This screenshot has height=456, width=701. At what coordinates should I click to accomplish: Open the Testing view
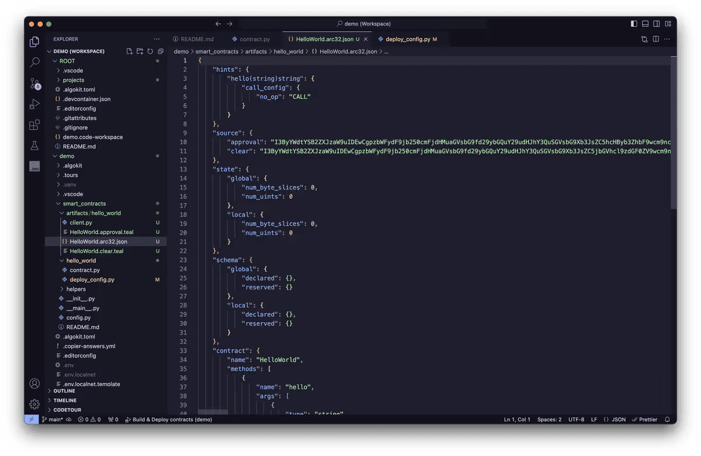pos(34,146)
